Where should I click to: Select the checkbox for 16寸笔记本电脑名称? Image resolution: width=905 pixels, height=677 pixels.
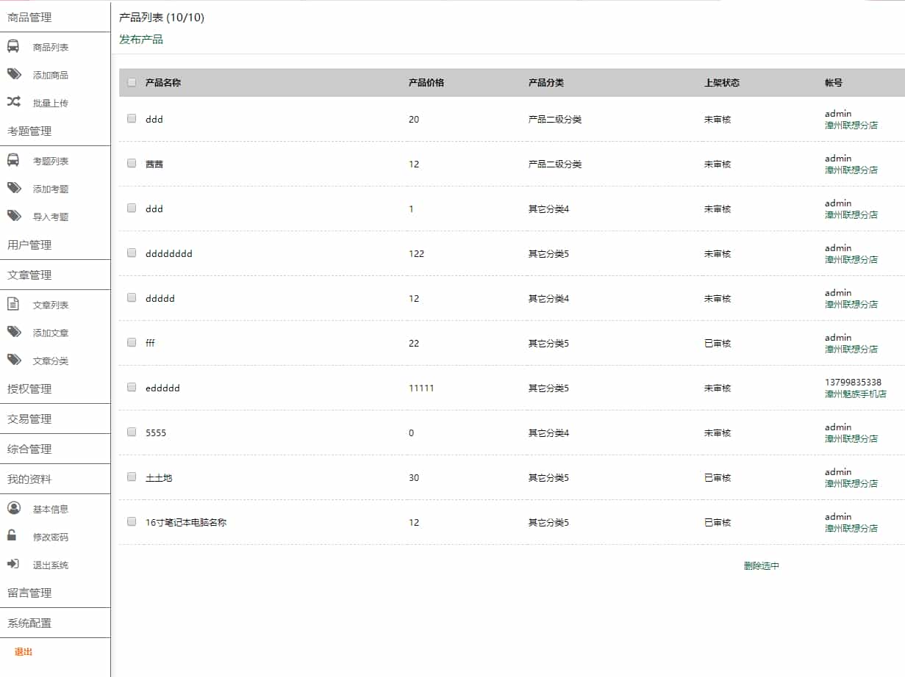pos(132,521)
